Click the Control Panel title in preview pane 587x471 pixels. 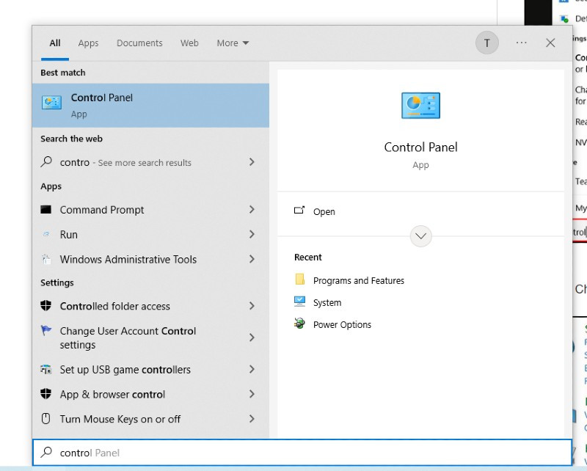coord(420,147)
